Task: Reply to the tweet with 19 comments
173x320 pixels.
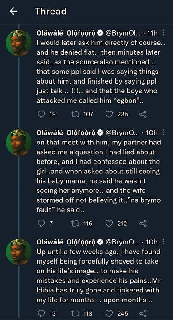Action: pos(41,114)
